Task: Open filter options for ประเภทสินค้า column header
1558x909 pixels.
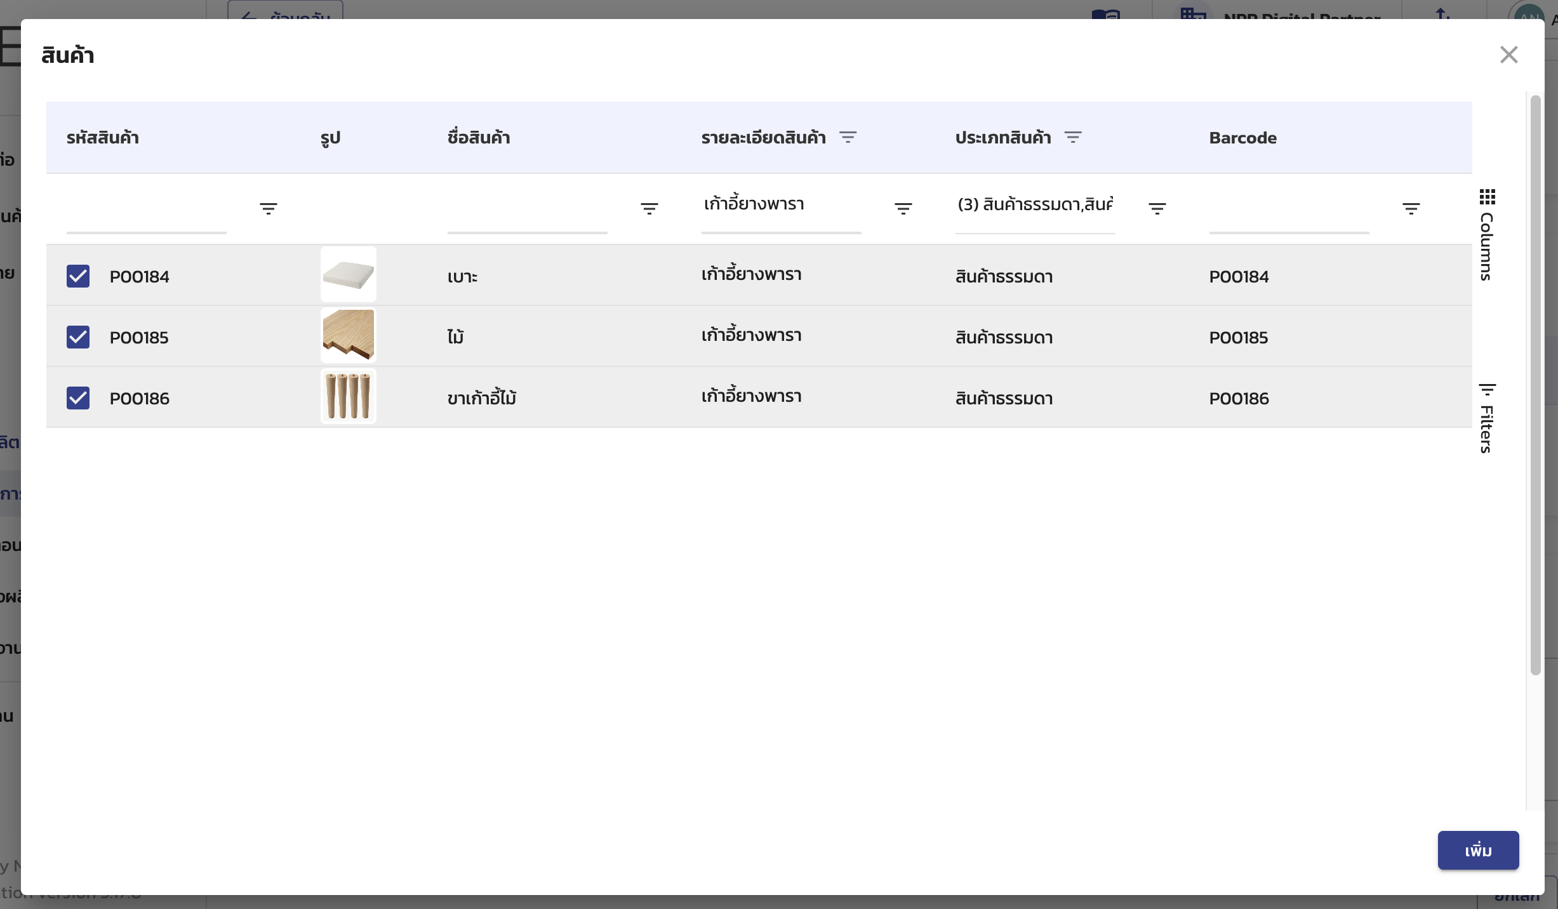Action: tap(1074, 137)
